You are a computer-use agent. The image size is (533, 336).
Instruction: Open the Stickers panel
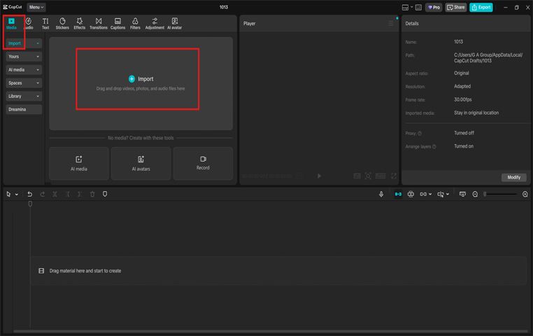click(62, 23)
